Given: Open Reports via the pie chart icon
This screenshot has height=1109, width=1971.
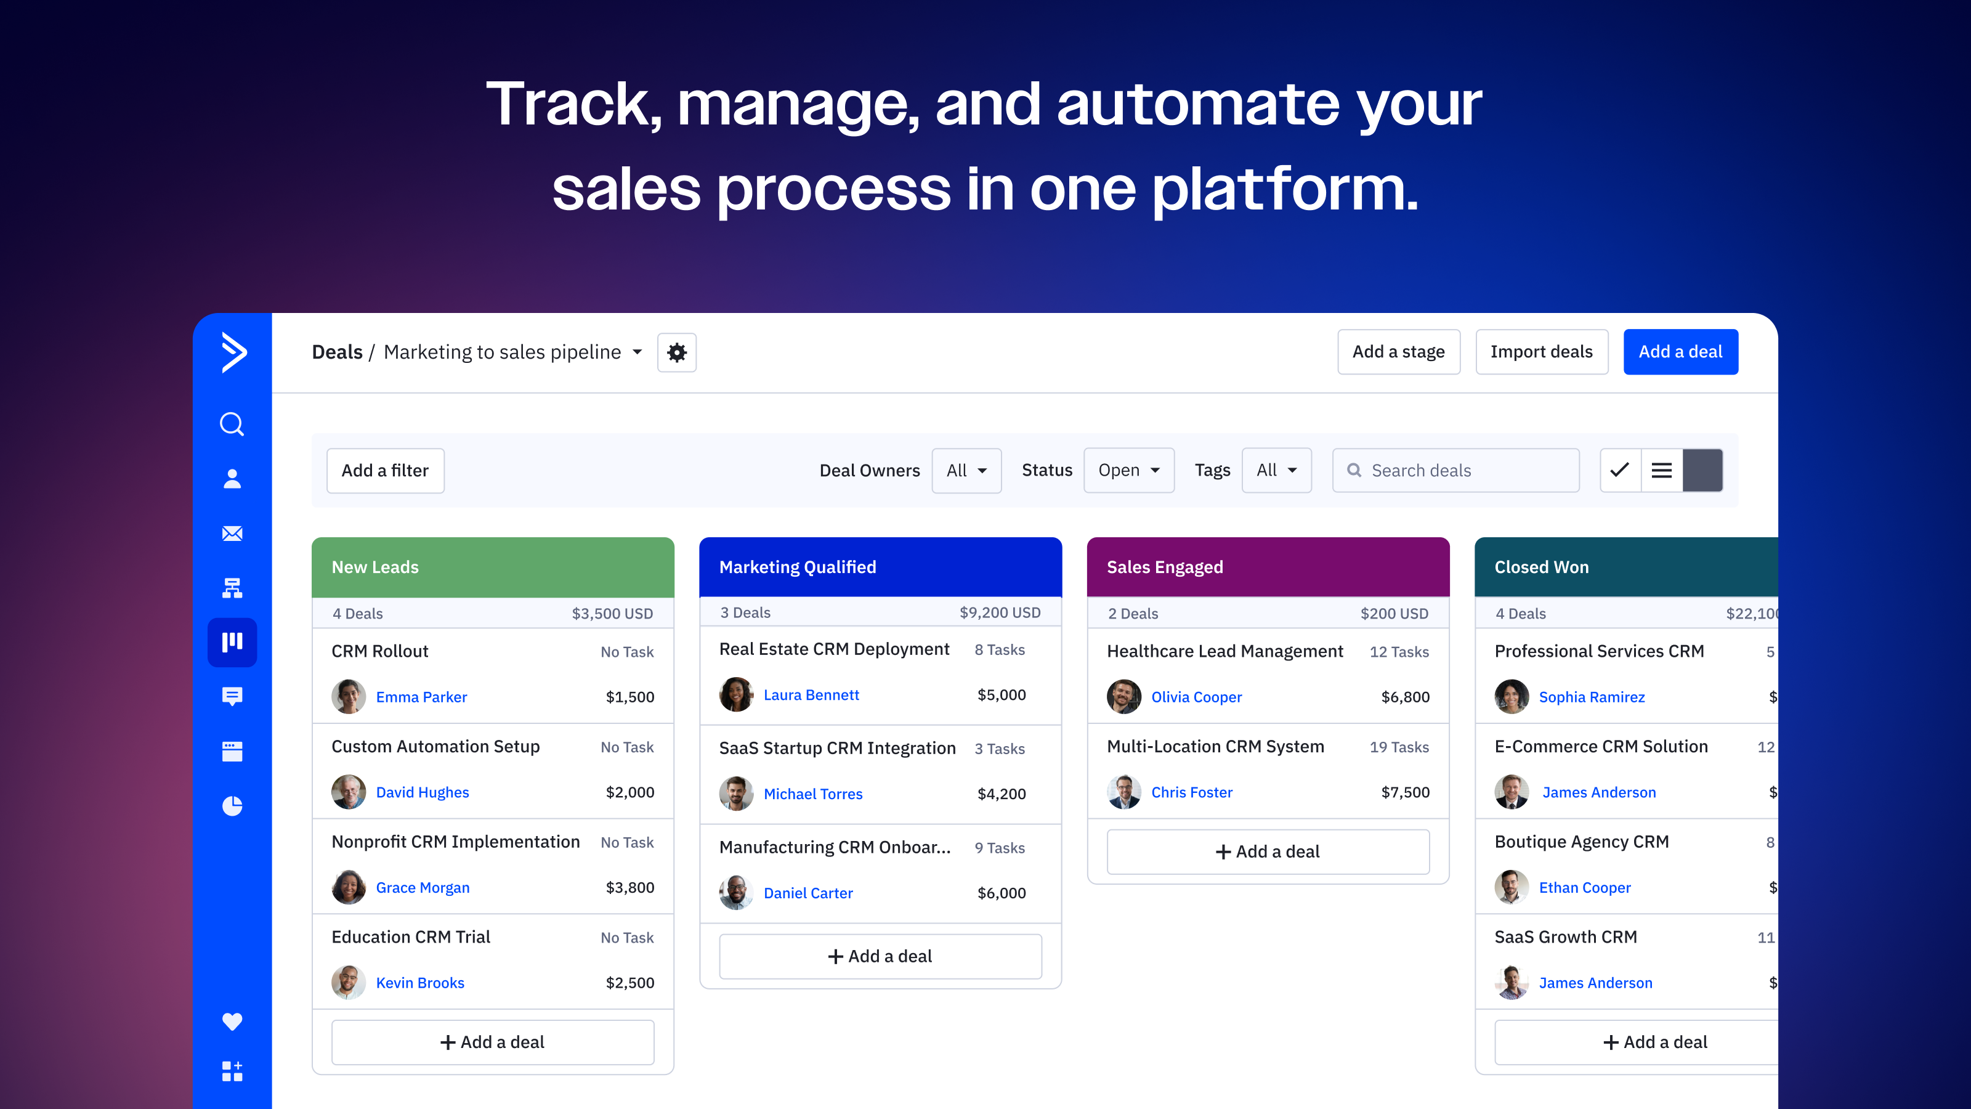Looking at the screenshot, I should (x=232, y=805).
